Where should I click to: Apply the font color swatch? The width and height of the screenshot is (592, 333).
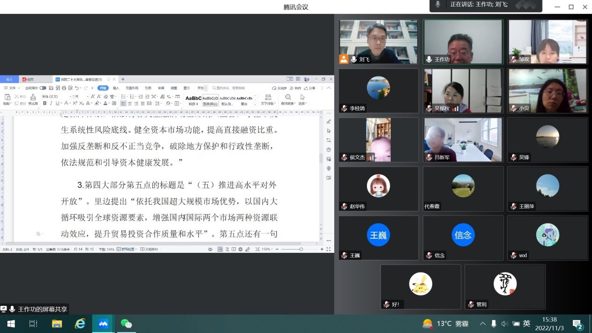[x=106, y=103]
